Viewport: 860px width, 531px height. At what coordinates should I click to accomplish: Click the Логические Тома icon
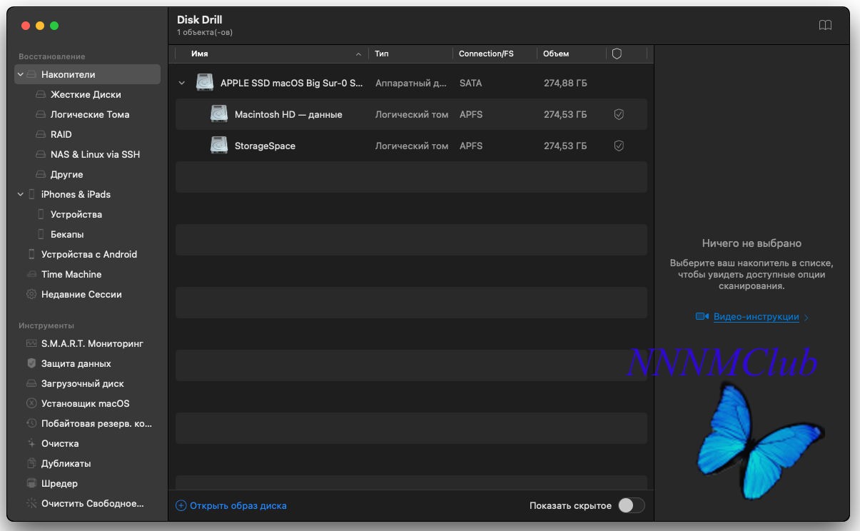(x=41, y=114)
